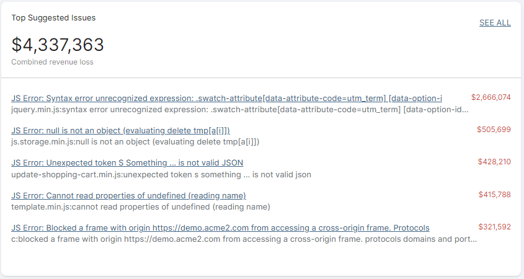Click the update-shopping-cart.min.js description text
Screen dimensions: 524x279
click(161, 174)
